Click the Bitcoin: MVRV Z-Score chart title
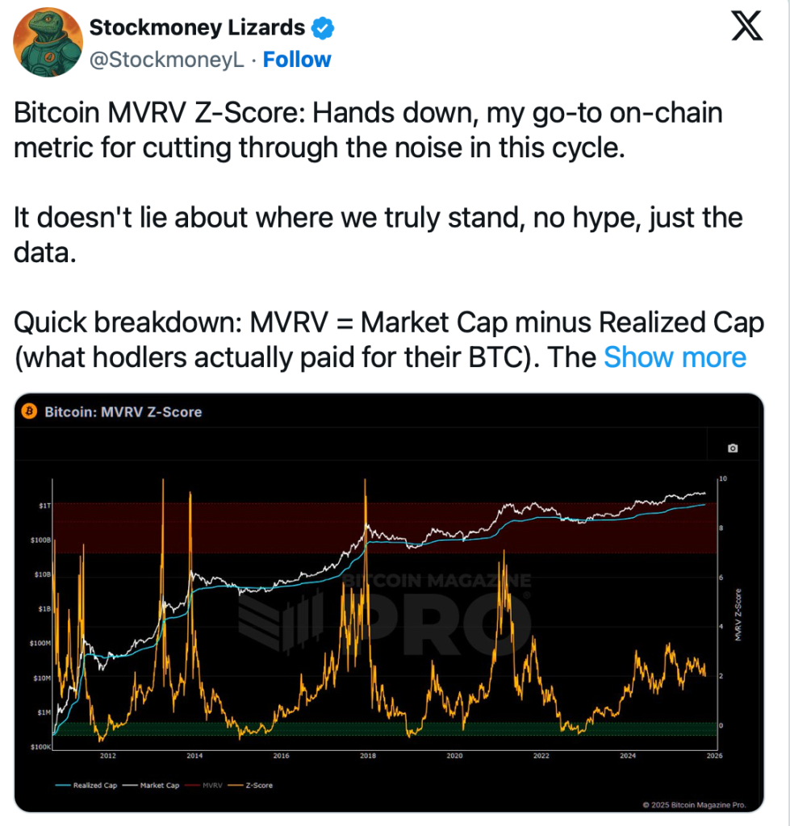Image resolution: width=790 pixels, height=826 pixels. 123,411
